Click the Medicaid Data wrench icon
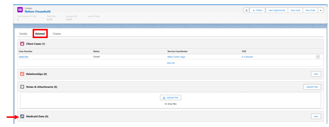 (x=22, y=116)
